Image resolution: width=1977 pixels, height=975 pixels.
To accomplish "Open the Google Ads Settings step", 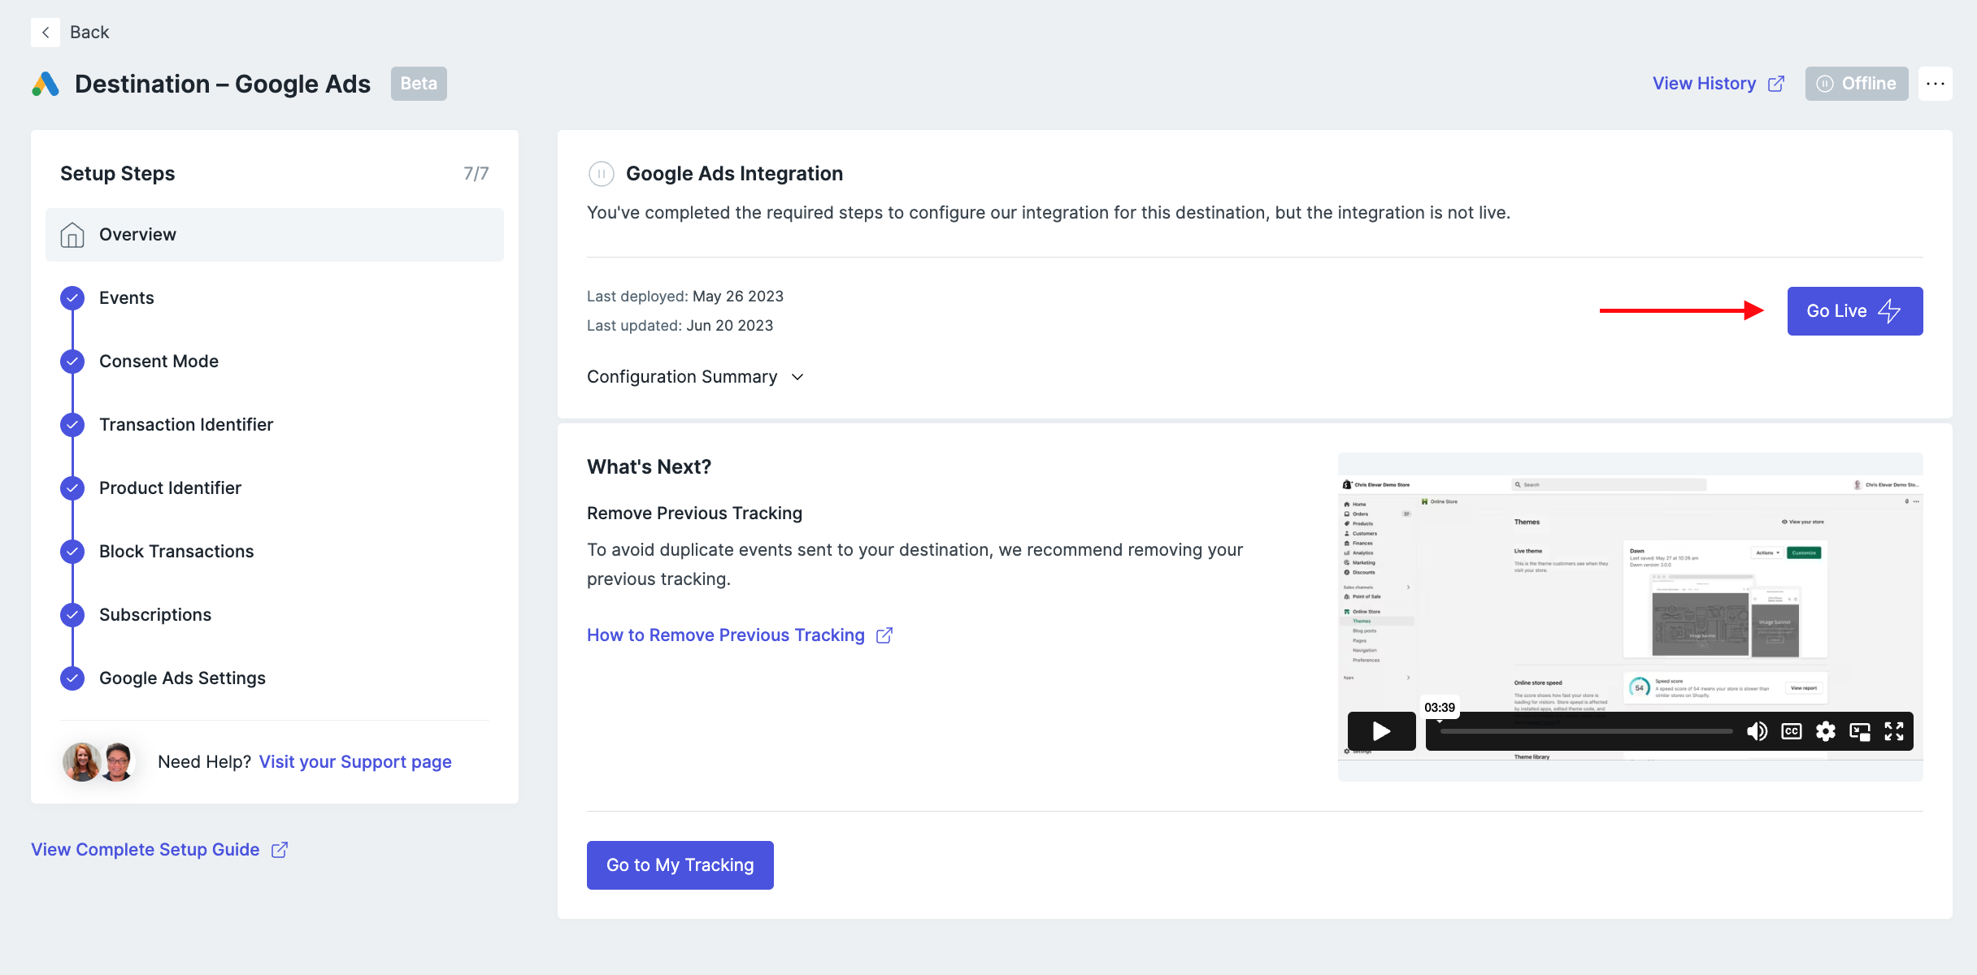I will [x=182, y=678].
